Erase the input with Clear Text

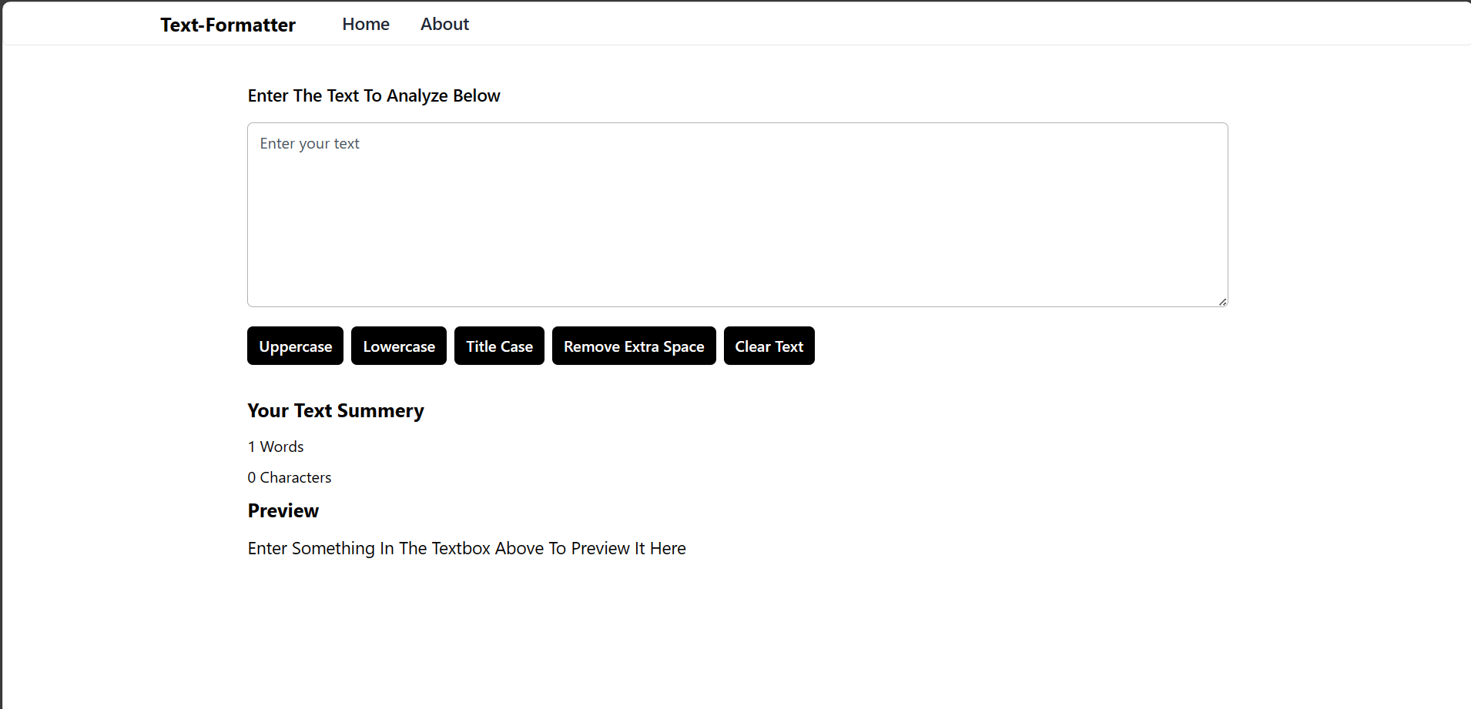pyautogui.click(x=769, y=346)
